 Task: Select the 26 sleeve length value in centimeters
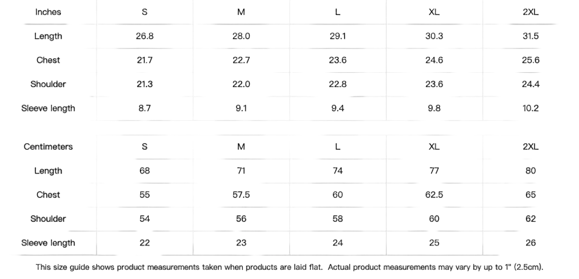[x=530, y=243]
